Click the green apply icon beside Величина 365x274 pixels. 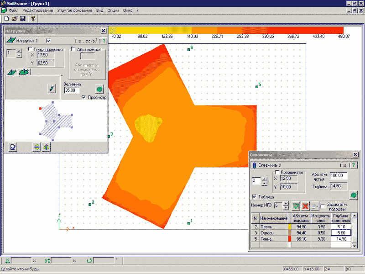click(99, 88)
